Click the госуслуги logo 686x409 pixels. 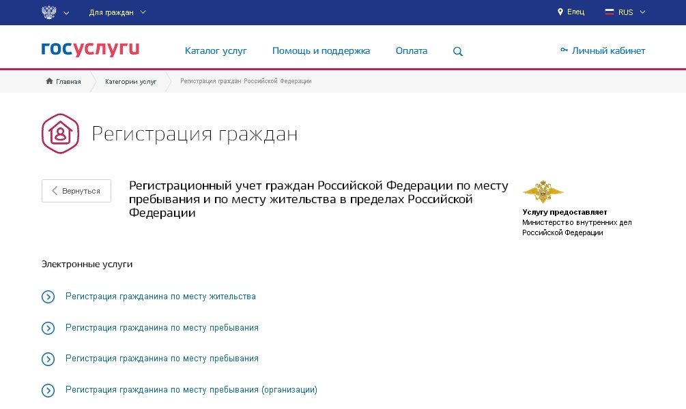91,49
